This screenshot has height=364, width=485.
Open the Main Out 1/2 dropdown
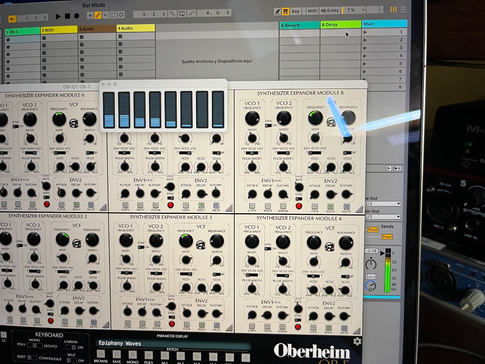383,217
